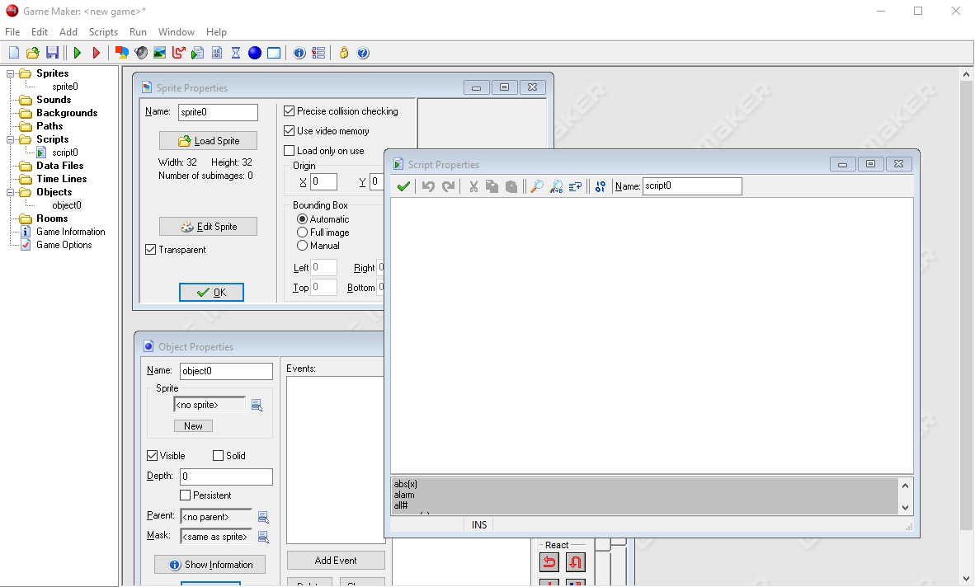Click New sprite button in Object Properties
The width and height of the screenshot is (975, 587).
click(x=193, y=426)
